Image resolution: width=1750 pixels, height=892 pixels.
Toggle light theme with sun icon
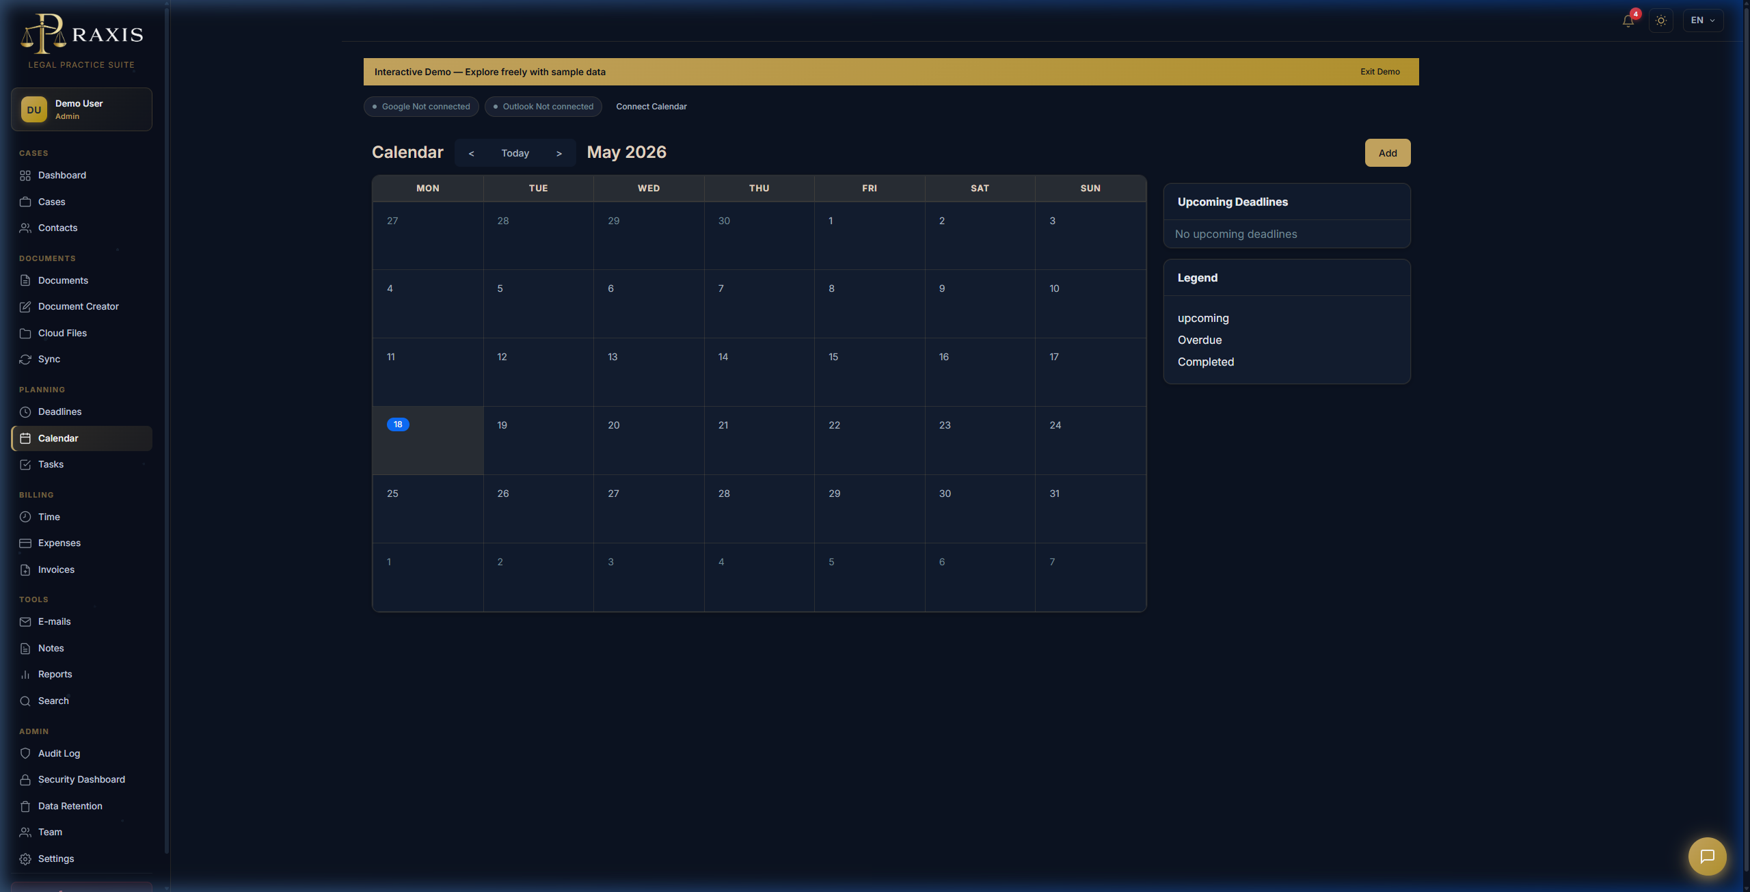[1661, 21]
